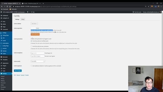Open the Donate link

tap(27, 75)
